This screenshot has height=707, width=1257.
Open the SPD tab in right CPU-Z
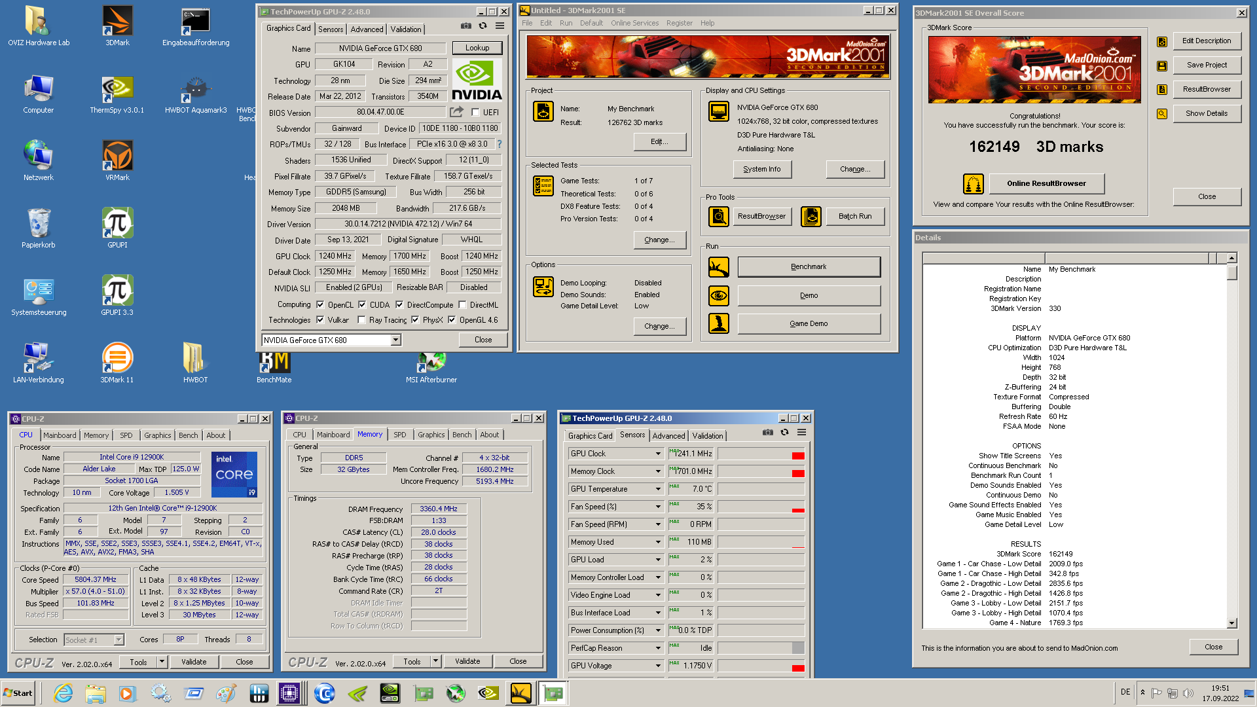click(x=399, y=435)
